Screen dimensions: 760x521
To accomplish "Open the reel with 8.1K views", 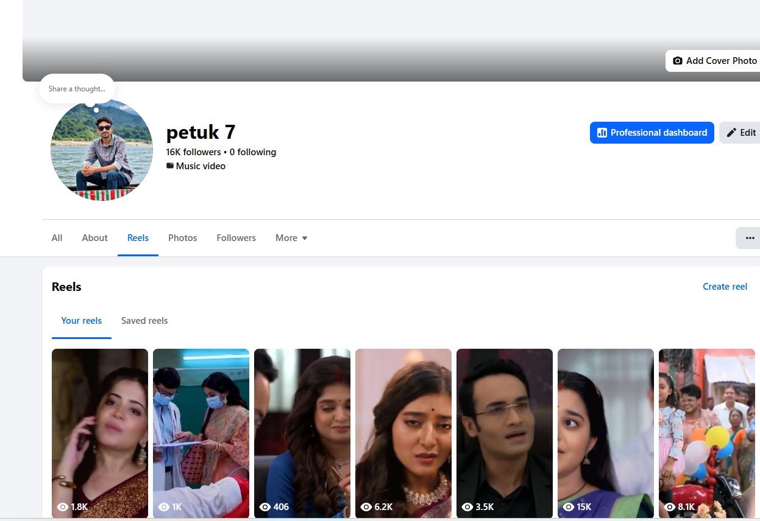I will point(707,433).
